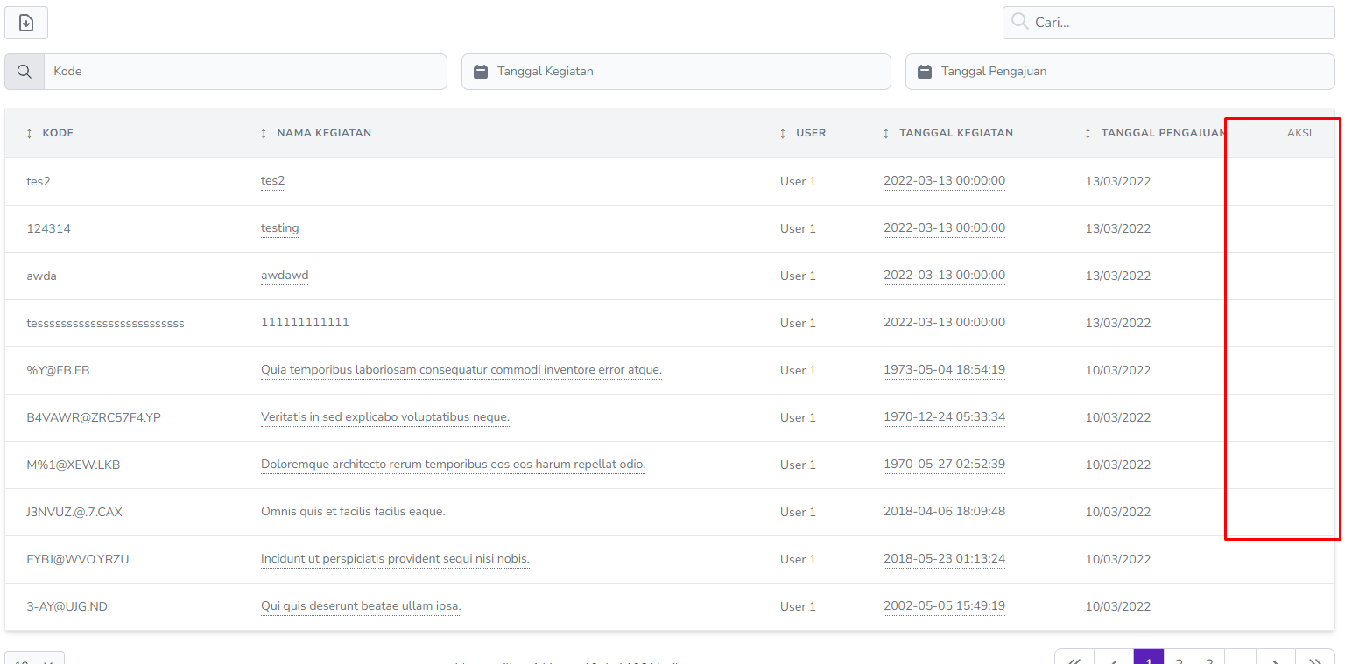Click the calendar icon in Tanggal Pengajuan field
The height and width of the screenshot is (664, 1345).
coord(925,71)
